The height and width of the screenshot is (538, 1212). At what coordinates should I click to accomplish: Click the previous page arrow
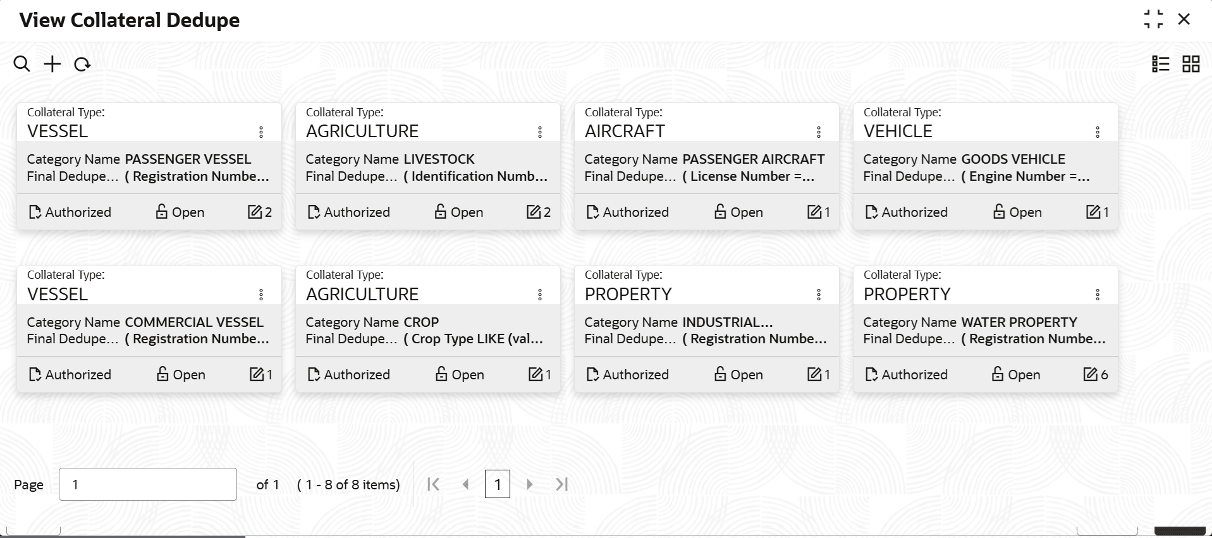point(466,484)
